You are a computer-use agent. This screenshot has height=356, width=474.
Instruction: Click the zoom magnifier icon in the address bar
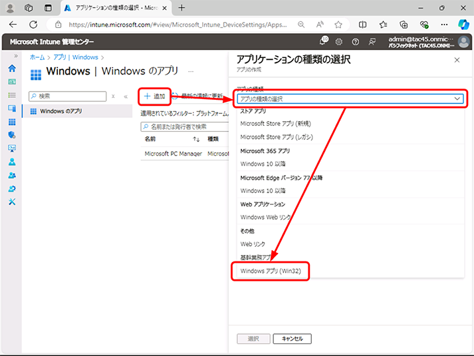tap(301, 25)
